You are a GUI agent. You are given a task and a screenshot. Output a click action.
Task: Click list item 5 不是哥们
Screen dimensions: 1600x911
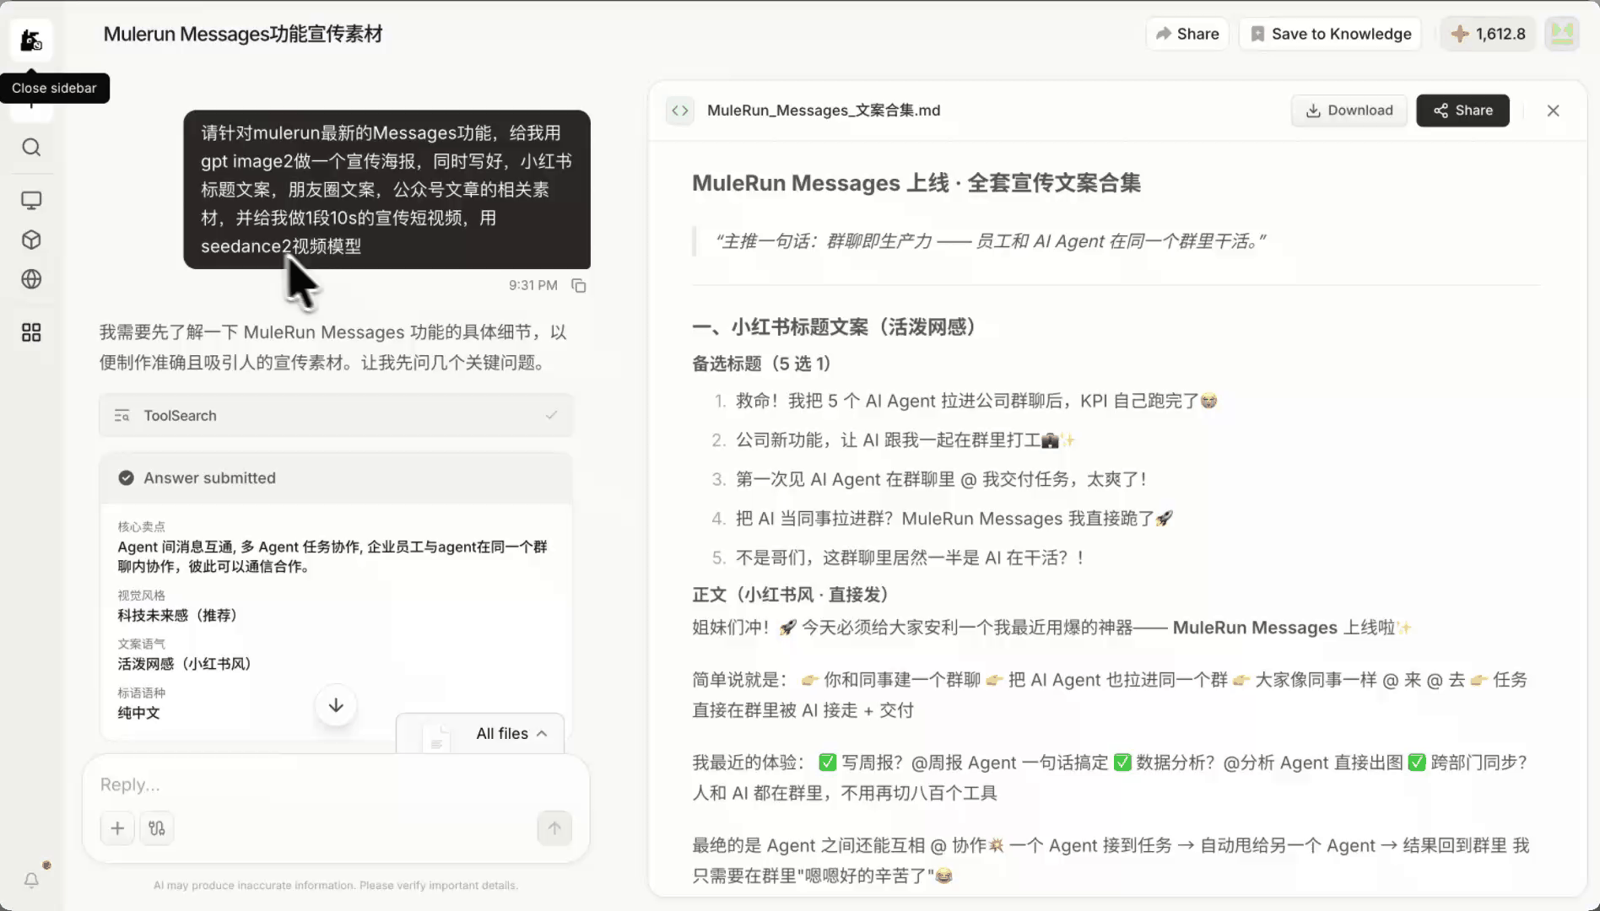(x=911, y=558)
